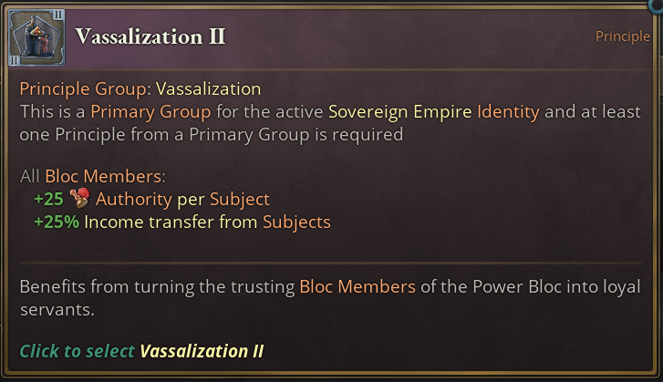Open the "Principle Group" concept link
Image resolution: width=663 pixels, height=382 pixels.
(x=84, y=89)
